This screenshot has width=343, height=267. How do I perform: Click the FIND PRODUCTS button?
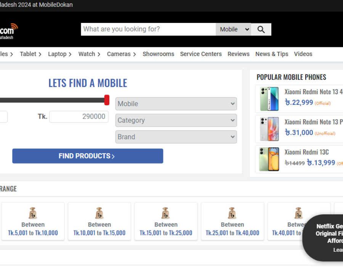tap(88, 156)
